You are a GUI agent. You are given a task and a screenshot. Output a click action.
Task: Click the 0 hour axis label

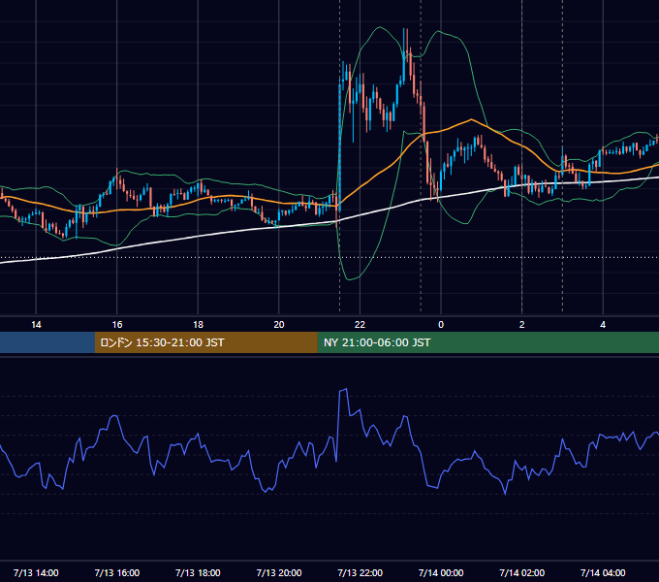[x=441, y=325]
